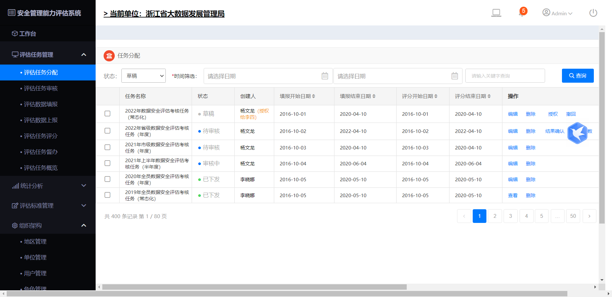Open calendar icon of first date field

pyautogui.click(x=325, y=76)
